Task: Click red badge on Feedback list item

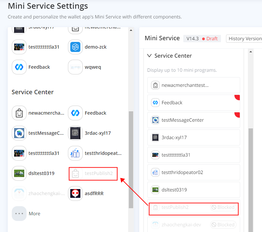Action: click(x=237, y=97)
